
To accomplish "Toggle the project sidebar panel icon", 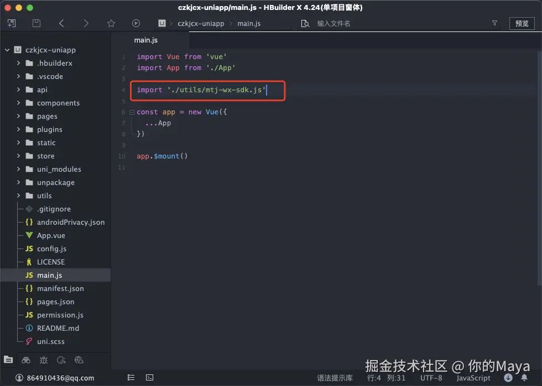I will (x=12, y=24).
